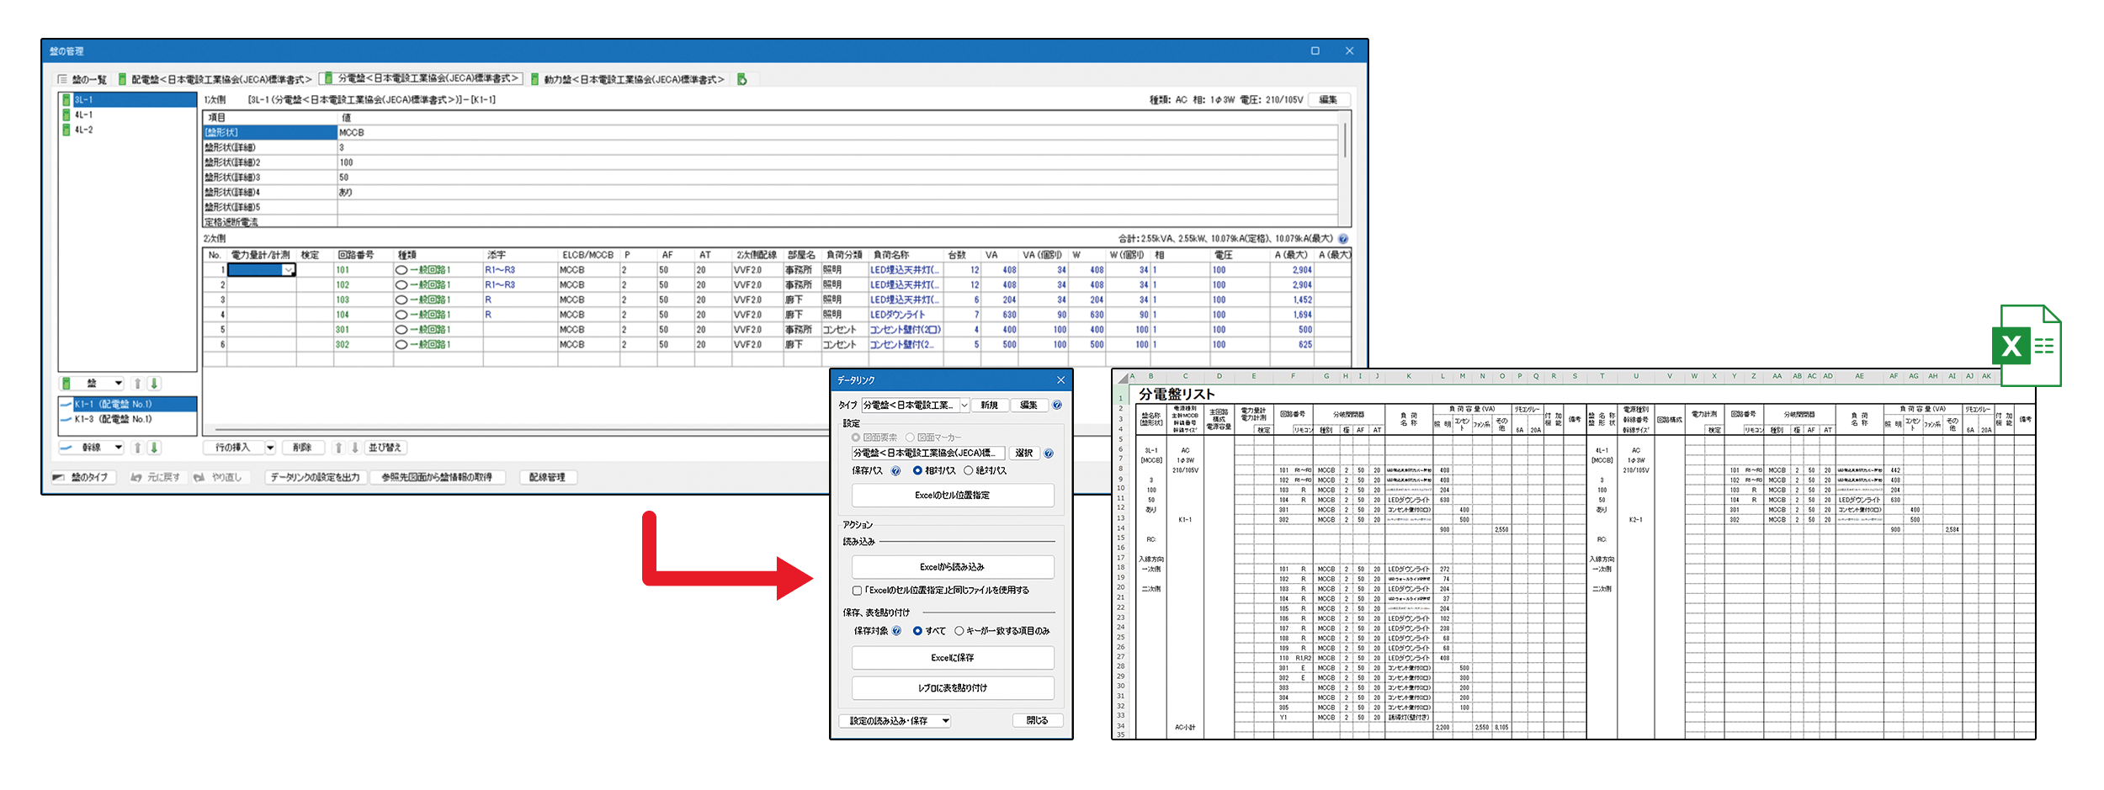Viewport: 2104px width, 790px height.
Task: Click the 配線管理 button
Action: coord(547,477)
